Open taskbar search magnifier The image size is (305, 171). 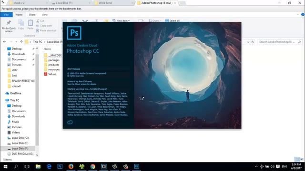point(16,167)
